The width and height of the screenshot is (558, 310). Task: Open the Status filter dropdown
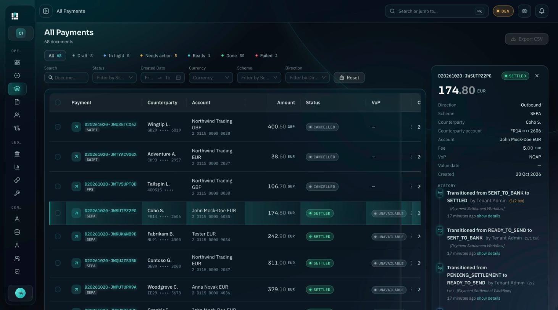pos(115,77)
